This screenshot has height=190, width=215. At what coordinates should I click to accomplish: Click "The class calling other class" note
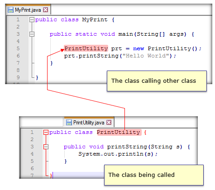click(157, 81)
